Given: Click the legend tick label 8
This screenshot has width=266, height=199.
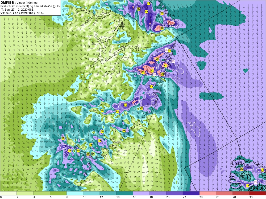Looking at the screenshot, I should click(x=67, y=197).
